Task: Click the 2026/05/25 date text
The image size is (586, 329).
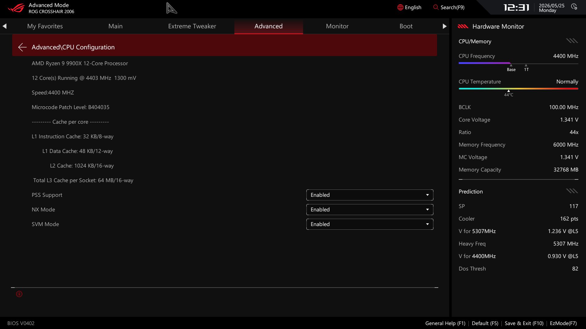Action: (552, 5)
